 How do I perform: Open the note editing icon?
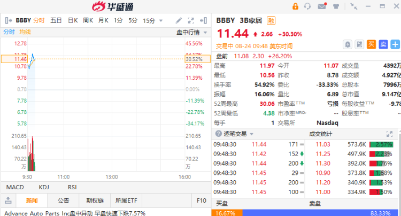click(x=360, y=44)
